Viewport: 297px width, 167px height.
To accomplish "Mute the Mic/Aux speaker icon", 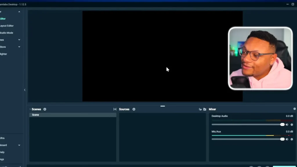I will click(x=287, y=139).
